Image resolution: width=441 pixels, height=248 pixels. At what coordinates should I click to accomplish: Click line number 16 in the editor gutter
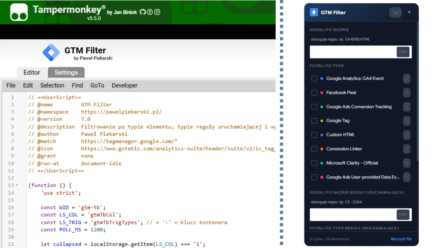[x=11, y=207]
